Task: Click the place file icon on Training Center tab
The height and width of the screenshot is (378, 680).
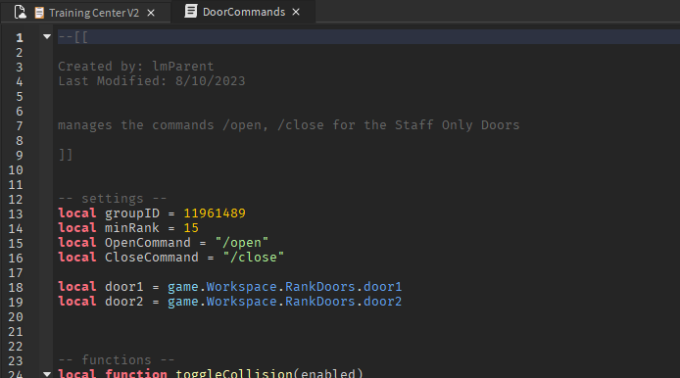Action: (x=20, y=12)
